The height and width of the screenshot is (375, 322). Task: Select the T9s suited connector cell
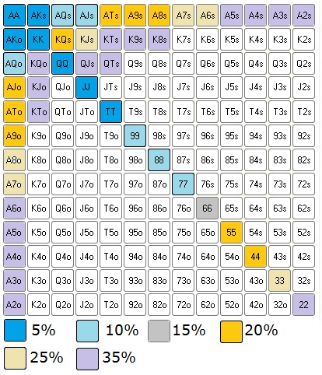tap(135, 111)
